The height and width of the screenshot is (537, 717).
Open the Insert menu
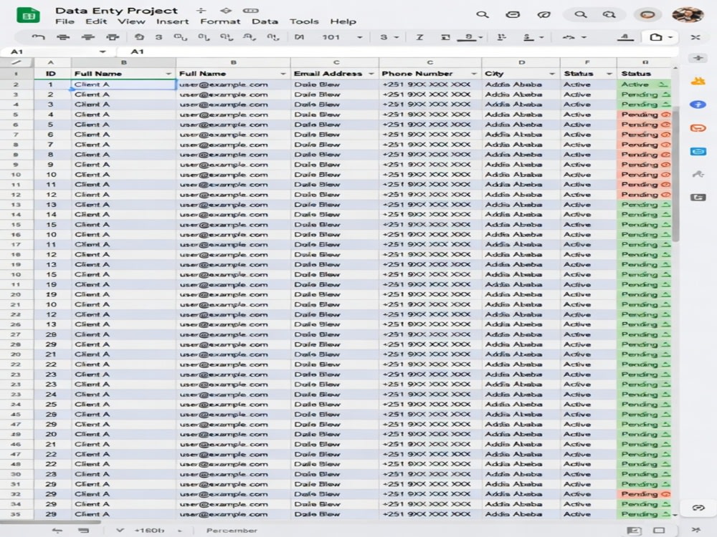(x=172, y=21)
